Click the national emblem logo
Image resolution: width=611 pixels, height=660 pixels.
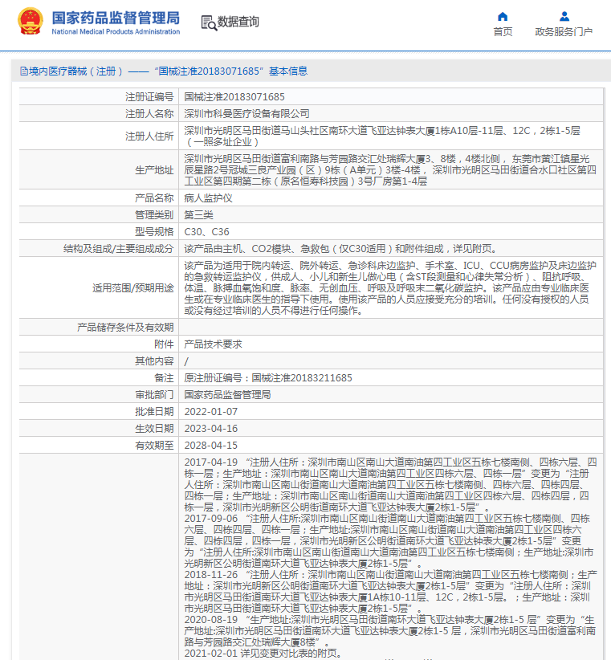31,21
